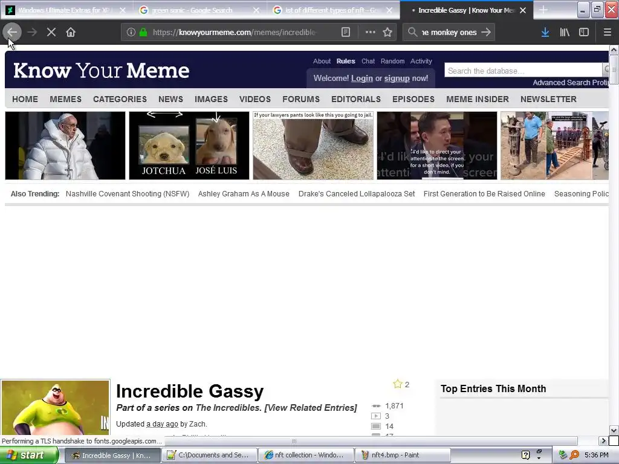This screenshot has height=464, width=619.
Task: Open the Firefox downloads arrow
Action: pos(545,32)
